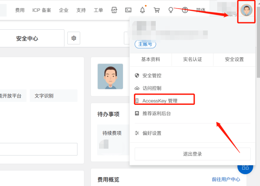Click the 费用概览 heading
Viewport: 260px width, 186px height.
(x=108, y=180)
